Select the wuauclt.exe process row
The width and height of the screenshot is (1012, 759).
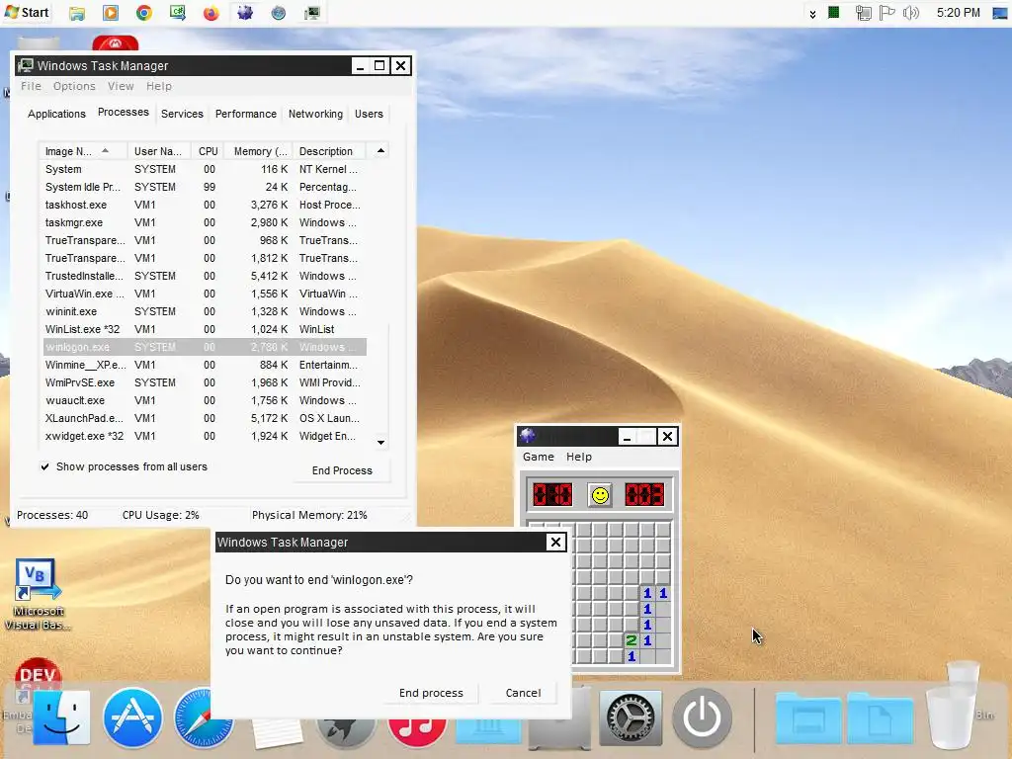coord(205,400)
